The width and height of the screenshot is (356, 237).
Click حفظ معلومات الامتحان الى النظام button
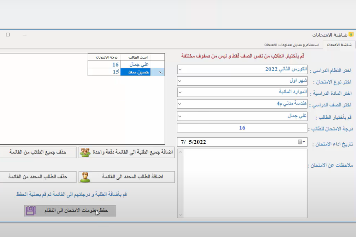(x=70, y=211)
